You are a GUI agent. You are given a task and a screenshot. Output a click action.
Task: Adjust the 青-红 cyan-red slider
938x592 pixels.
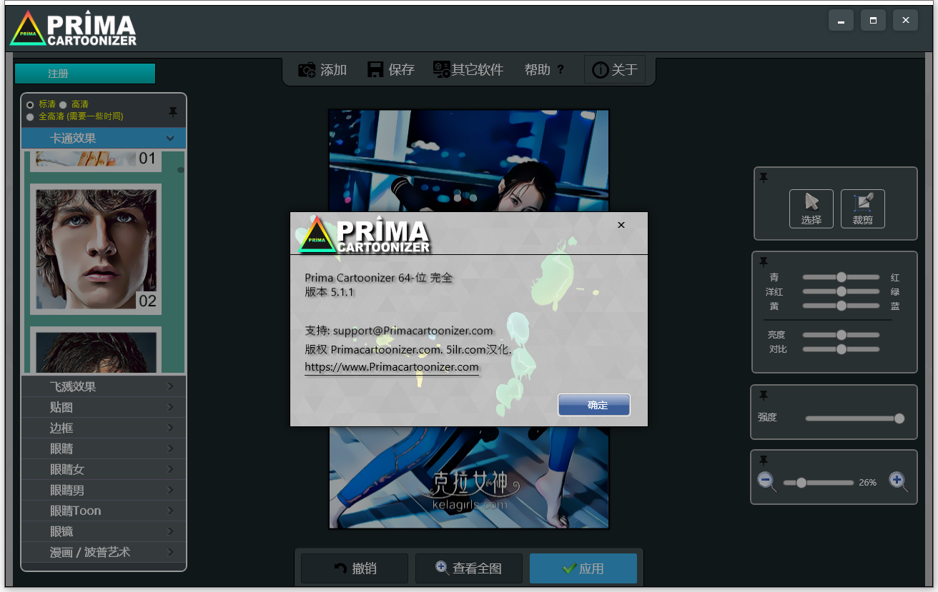point(841,277)
